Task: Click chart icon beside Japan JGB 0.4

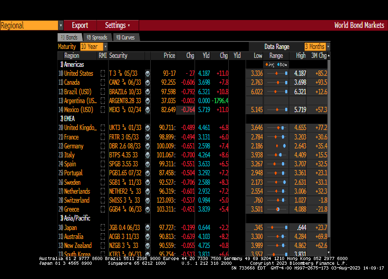Action: tap(148, 227)
